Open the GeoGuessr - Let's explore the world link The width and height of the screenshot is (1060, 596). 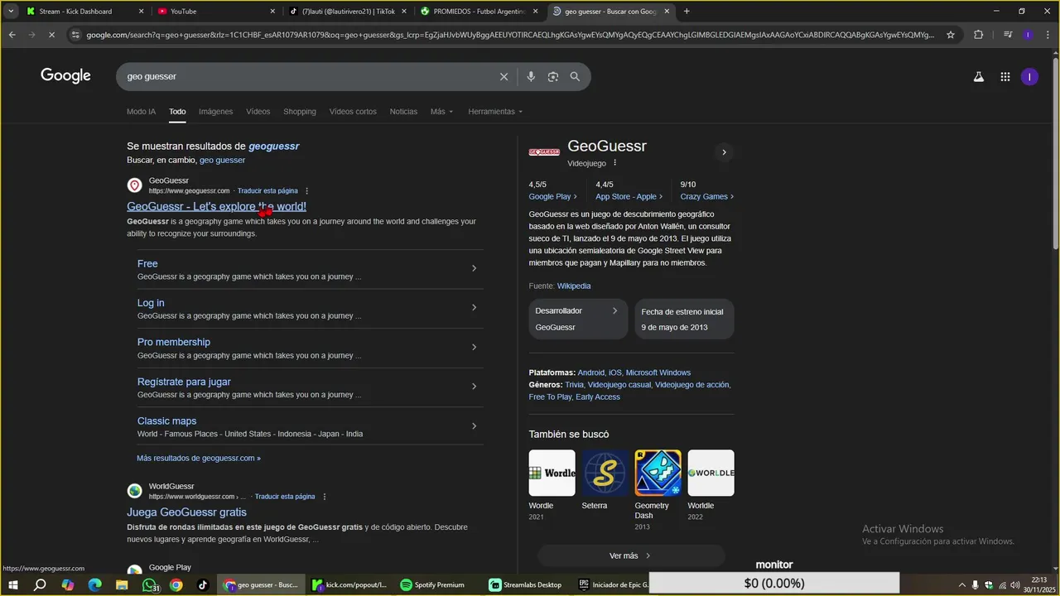216,207
